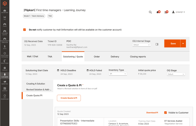Open the OQ Internal Stage dropdown
The image size is (196, 126).
coord(142,45)
